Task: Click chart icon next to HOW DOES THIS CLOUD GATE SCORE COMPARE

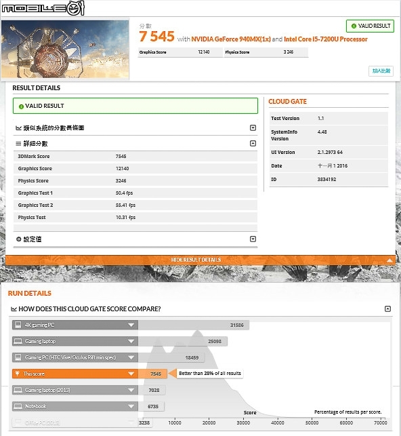Action: point(14,309)
